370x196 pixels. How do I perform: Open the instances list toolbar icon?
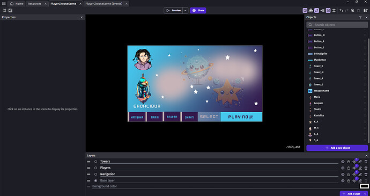322,10
